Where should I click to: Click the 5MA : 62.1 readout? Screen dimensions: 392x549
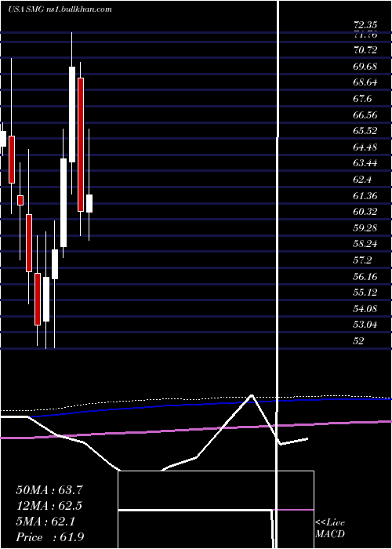pos(45,522)
